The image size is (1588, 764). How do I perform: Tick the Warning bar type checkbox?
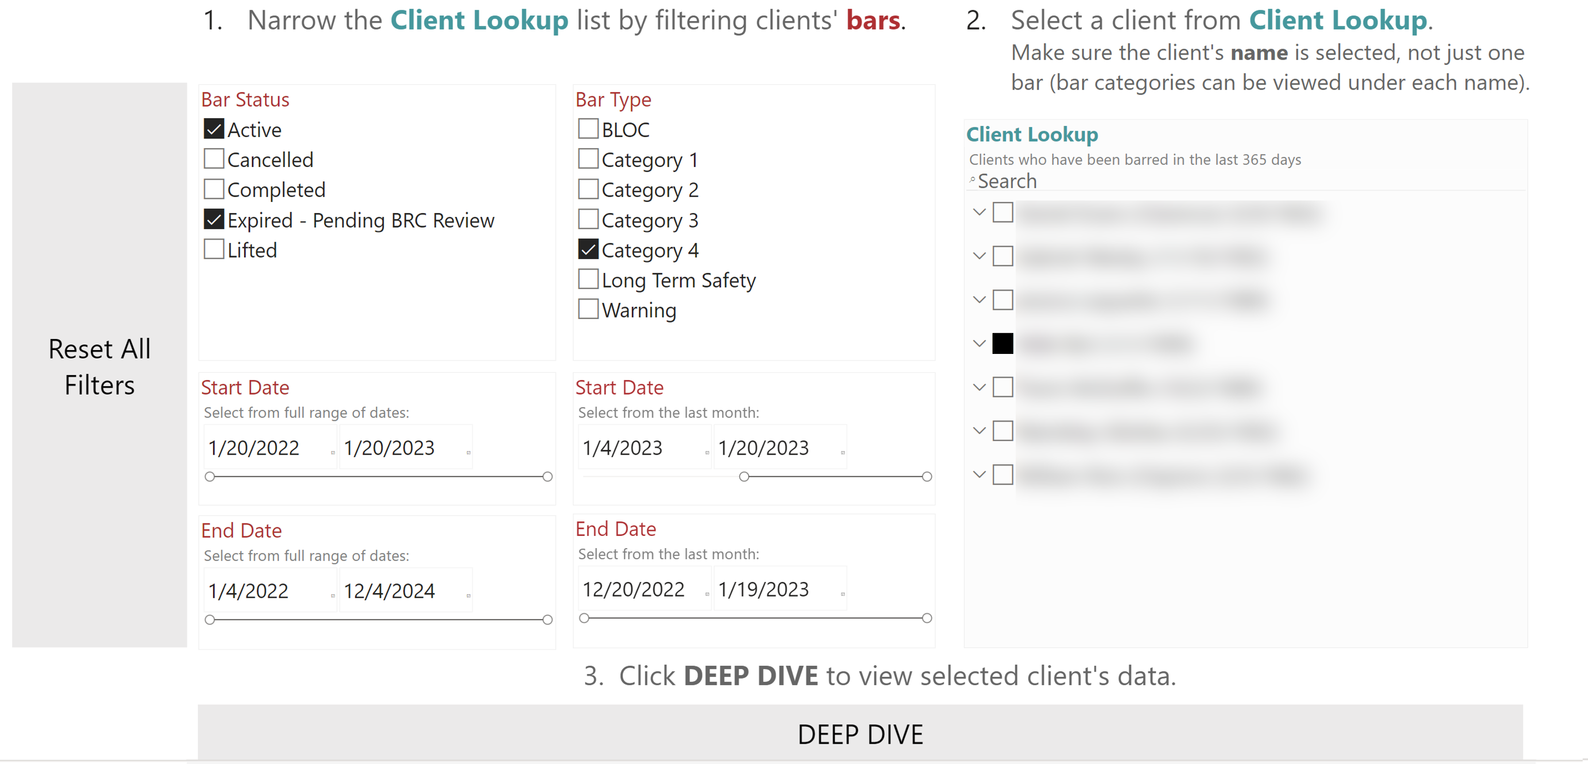pos(588,309)
